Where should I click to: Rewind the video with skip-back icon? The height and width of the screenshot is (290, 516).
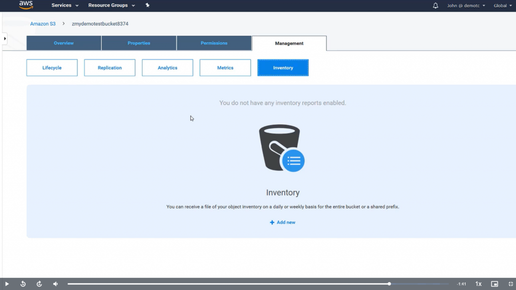click(x=23, y=284)
